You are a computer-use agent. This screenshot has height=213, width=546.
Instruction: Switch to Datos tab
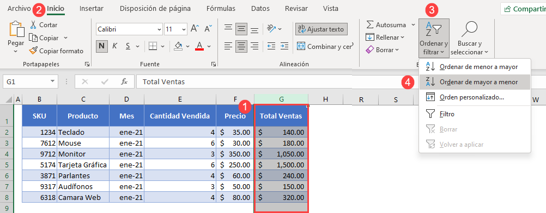pyautogui.click(x=260, y=9)
